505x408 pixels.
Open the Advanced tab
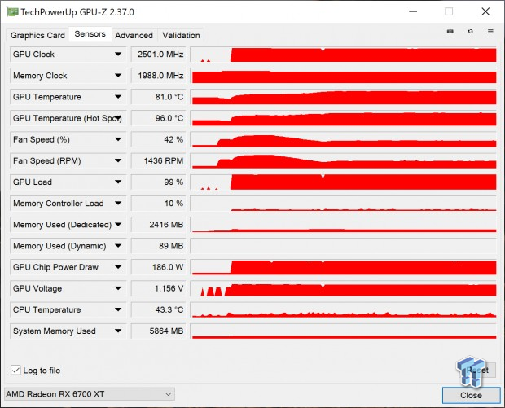click(x=134, y=35)
